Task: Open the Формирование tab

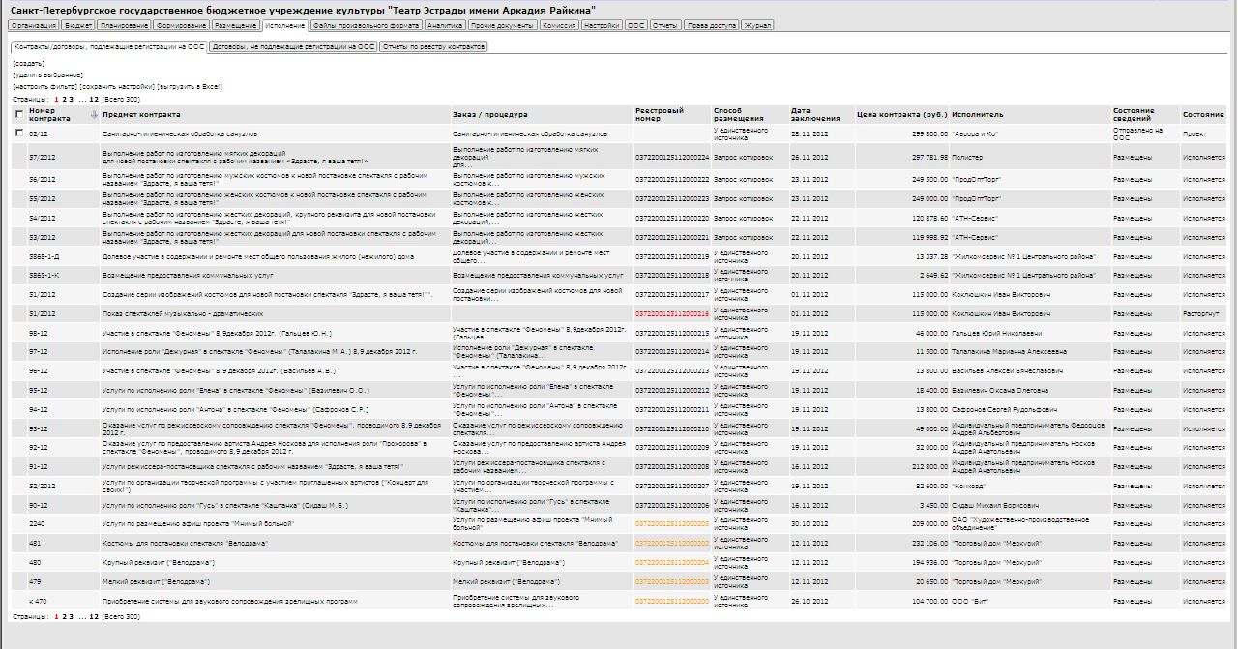Action: pos(182,25)
